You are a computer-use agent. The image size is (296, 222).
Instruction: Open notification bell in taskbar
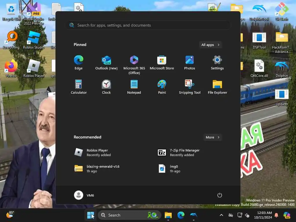coord(276,215)
